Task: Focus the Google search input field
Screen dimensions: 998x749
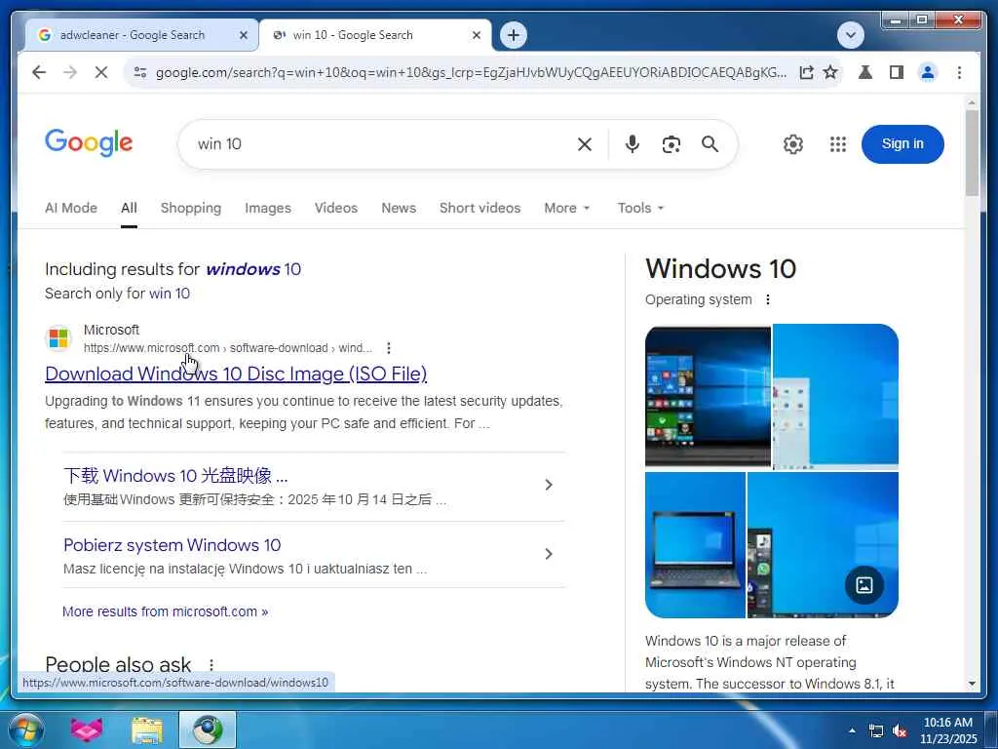Action: (x=382, y=144)
